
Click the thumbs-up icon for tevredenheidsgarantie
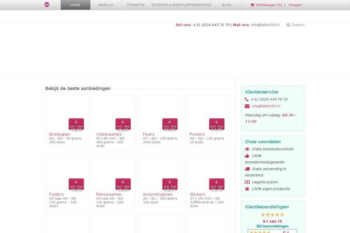(x=247, y=156)
